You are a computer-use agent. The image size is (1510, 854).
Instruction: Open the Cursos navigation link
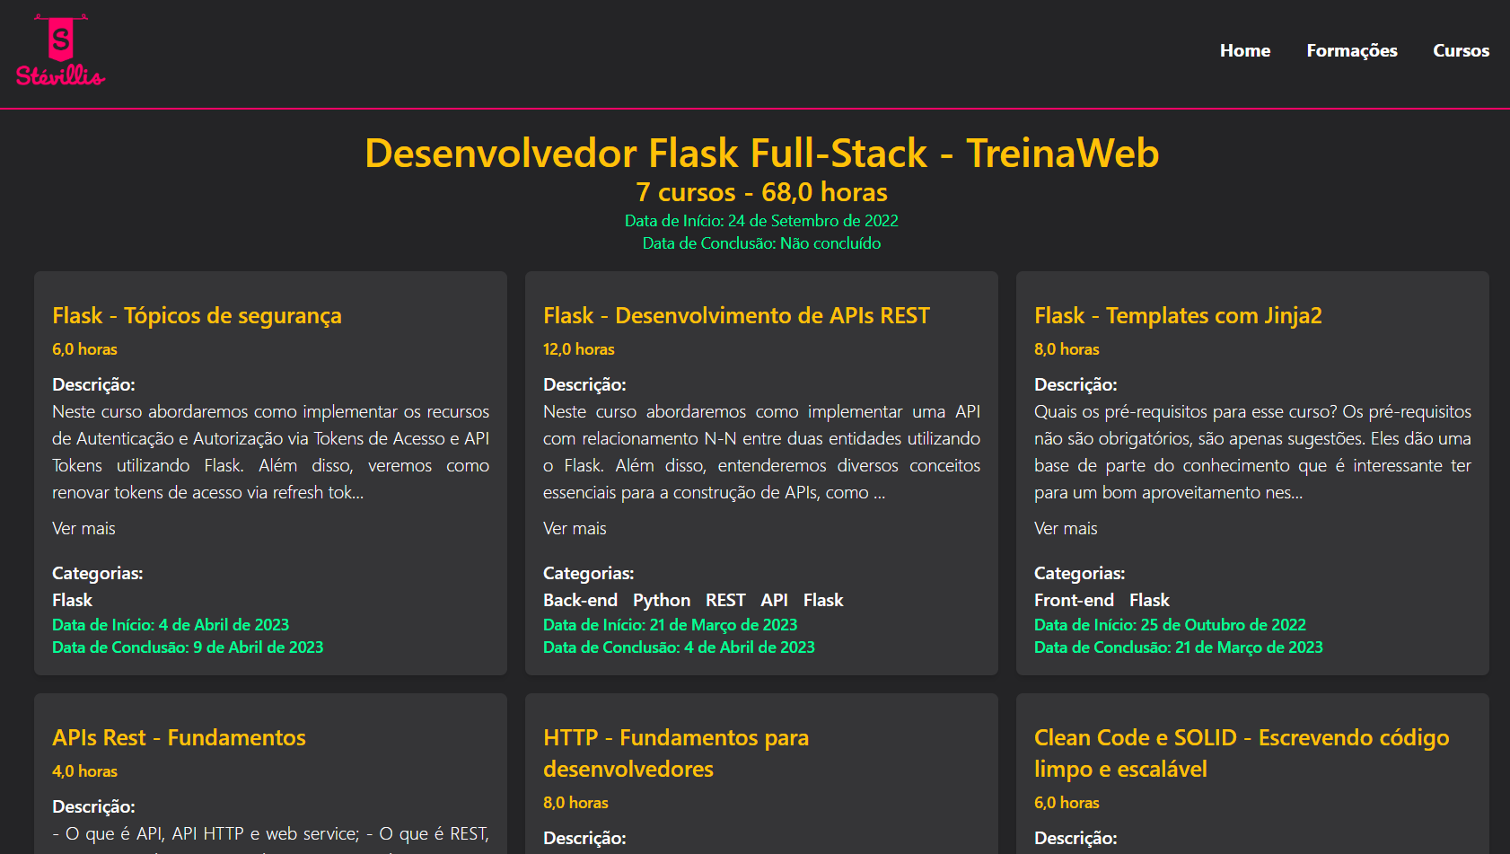1461,51
